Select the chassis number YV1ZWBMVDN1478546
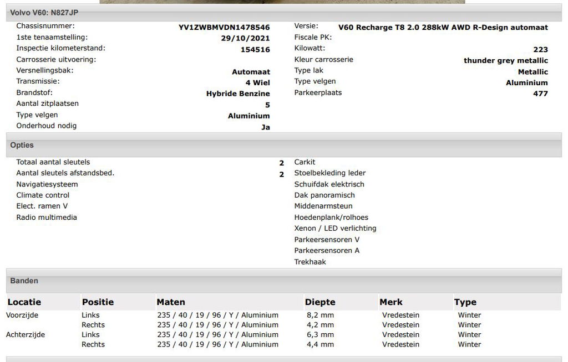 pyautogui.click(x=224, y=27)
